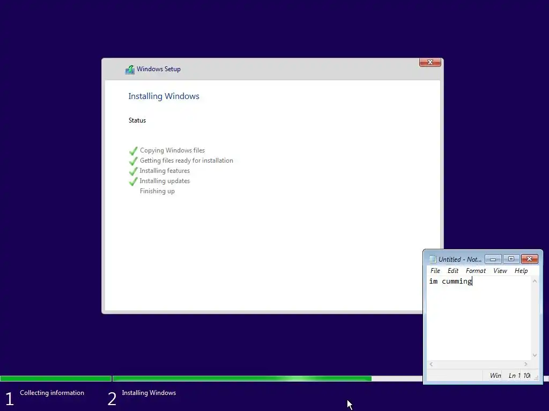Click the Collecting information progress bar
The height and width of the screenshot is (411, 549).
tap(56, 378)
